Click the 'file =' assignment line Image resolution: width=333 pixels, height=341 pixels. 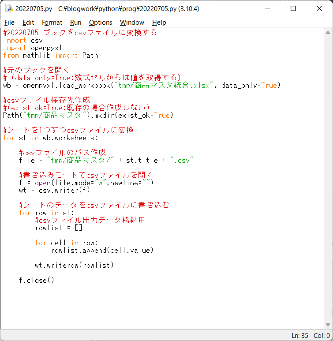coord(106,160)
